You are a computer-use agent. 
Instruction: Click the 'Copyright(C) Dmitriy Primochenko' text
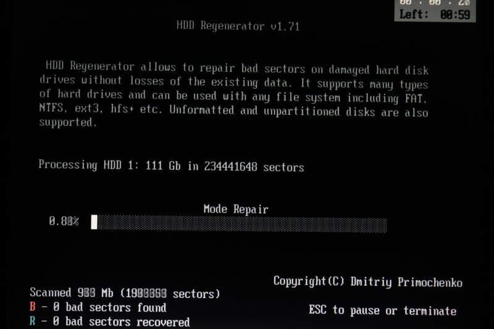367,281
